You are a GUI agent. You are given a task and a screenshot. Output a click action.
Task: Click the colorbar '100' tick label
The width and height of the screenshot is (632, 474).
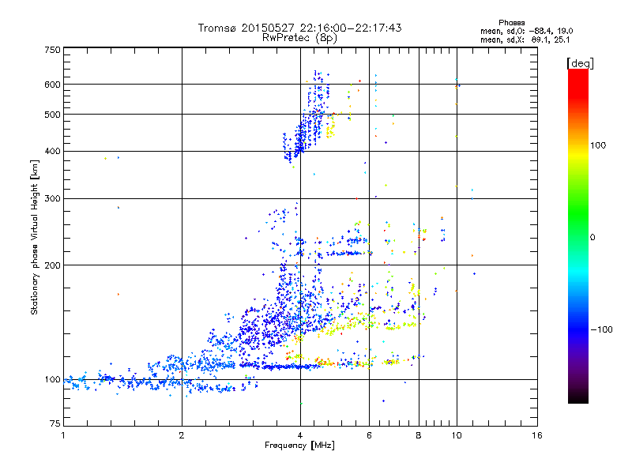(x=598, y=145)
